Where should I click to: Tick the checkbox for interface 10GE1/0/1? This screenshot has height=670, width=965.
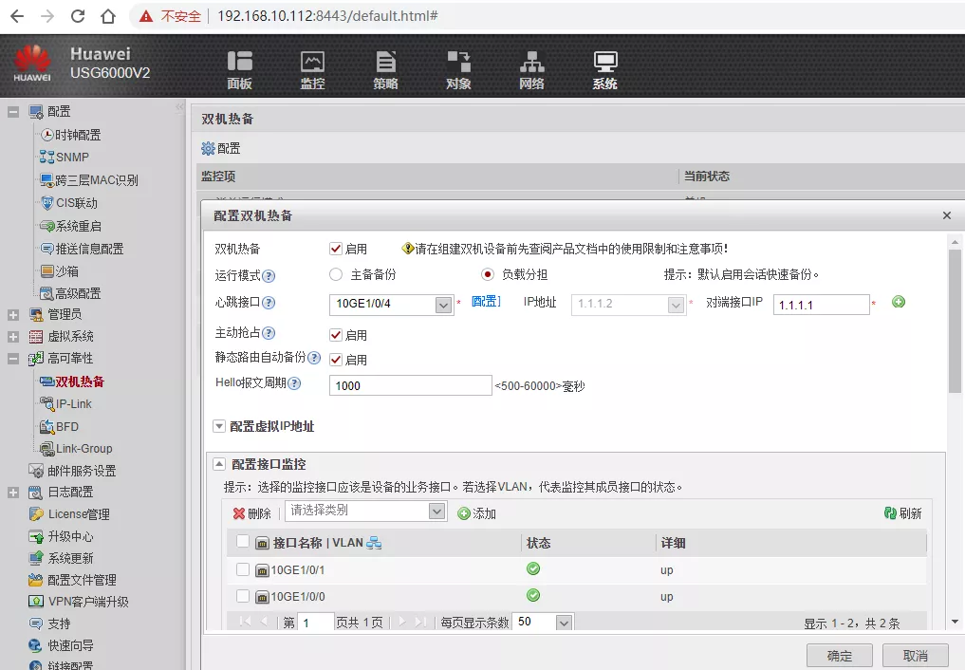(x=243, y=570)
